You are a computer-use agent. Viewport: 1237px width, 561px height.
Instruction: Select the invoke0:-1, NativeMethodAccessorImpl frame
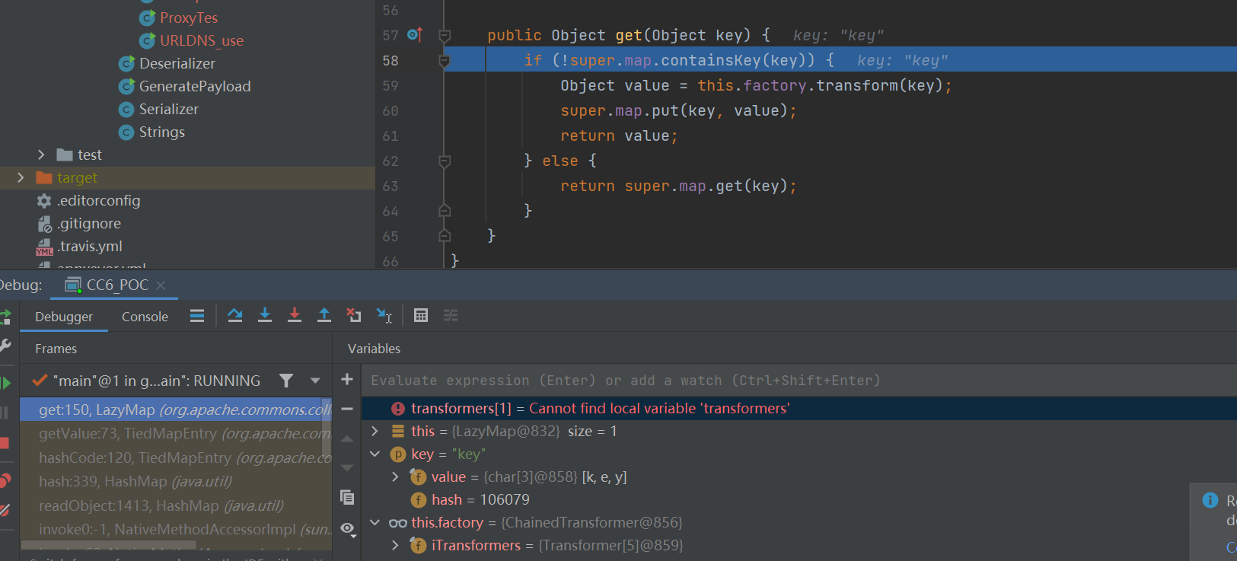point(175,529)
